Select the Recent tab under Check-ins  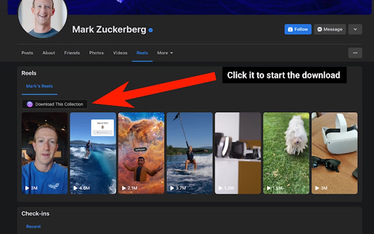(x=33, y=227)
